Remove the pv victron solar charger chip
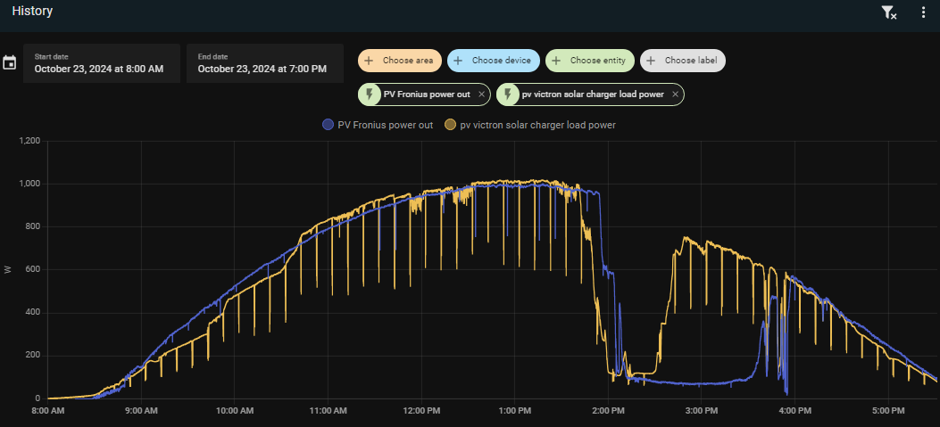 click(675, 94)
